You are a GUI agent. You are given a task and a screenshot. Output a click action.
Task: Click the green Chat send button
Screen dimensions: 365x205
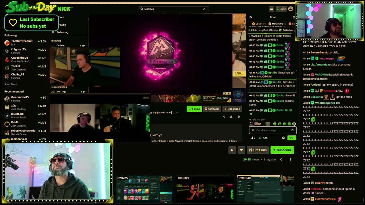[x=292, y=138]
